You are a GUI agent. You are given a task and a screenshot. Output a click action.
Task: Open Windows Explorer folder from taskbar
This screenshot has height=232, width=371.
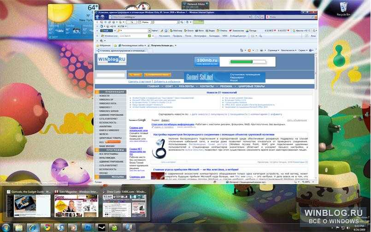pyautogui.click(x=19, y=228)
